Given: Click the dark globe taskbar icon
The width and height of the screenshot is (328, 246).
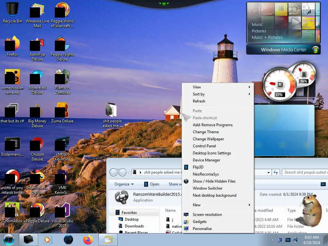Looking at the screenshot, I should 68,240.
